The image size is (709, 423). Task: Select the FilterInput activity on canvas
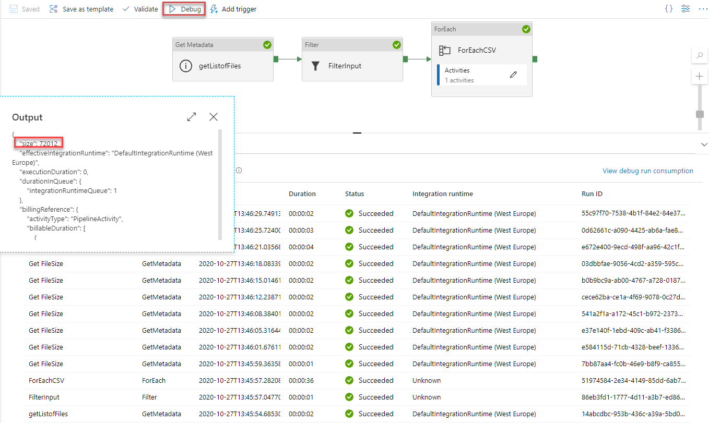pyautogui.click(x=352, y=59)
